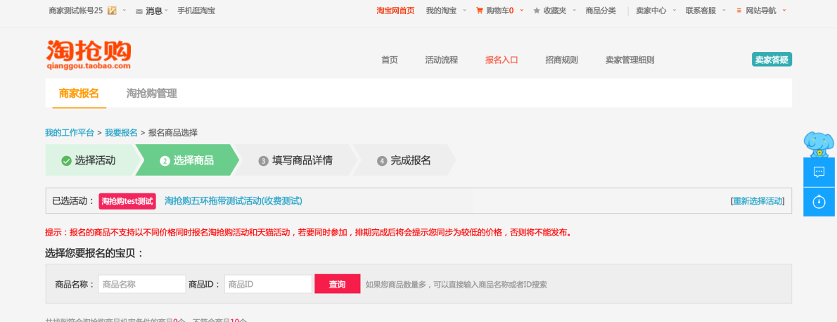Click the 我要报名 breadcrumb
837x322 pixels.
pyautogui.click(x=121, y=132)
